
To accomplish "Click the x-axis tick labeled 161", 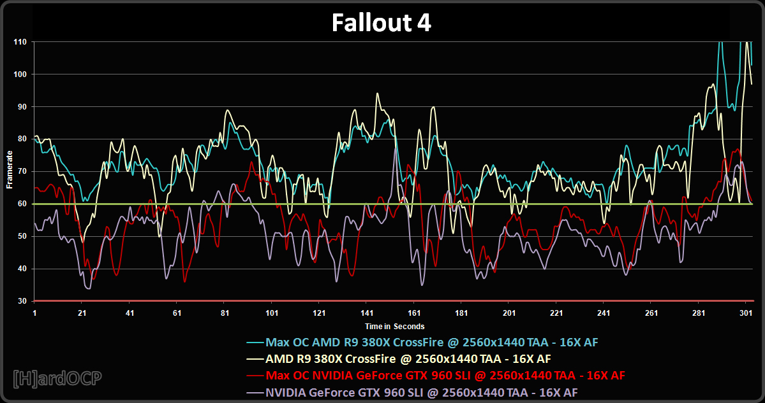I will pyautogui.click(x=414, y=313).
